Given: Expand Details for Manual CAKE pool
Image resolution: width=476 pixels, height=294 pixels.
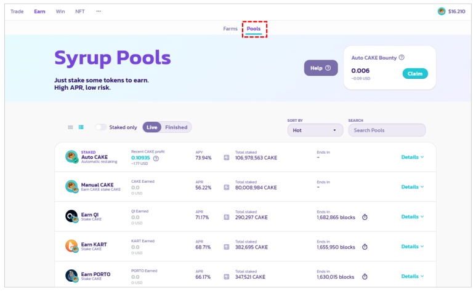Looking at the screenshot, I should tap(413, 187).
